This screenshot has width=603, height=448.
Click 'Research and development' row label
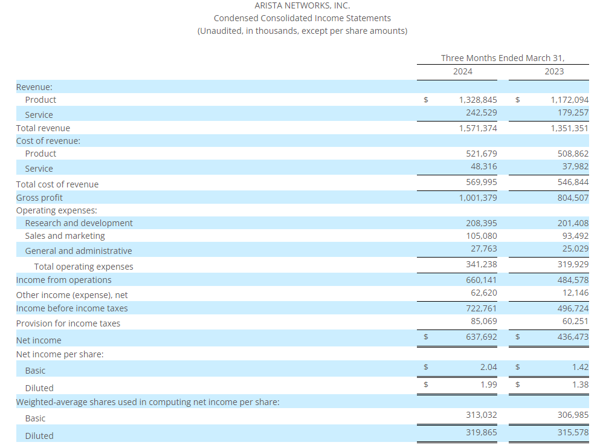(x=79, y=223)
